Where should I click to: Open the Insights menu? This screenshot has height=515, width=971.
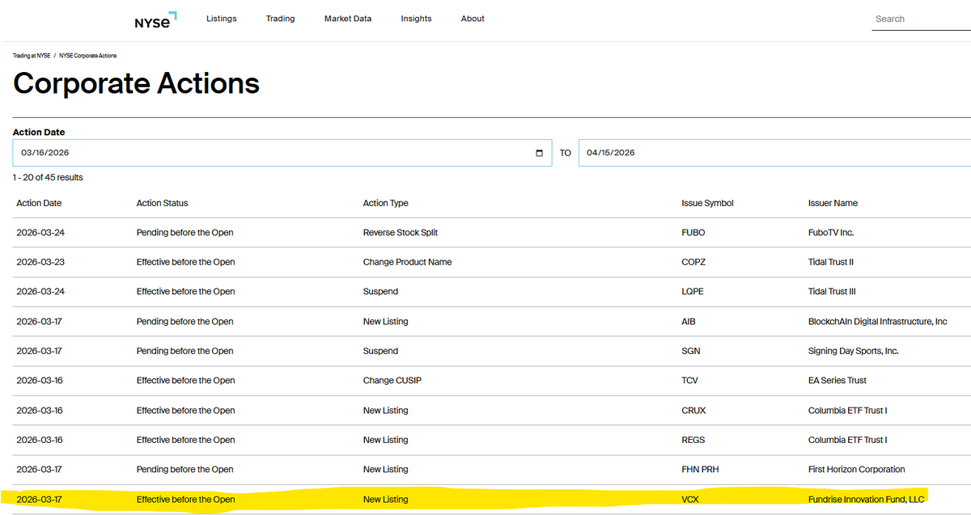pyautogui.click(x=416, y=19)
